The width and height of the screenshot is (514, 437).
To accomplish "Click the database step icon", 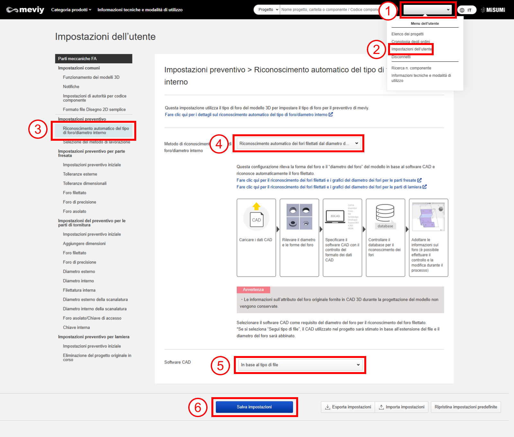I will [385, 216].
